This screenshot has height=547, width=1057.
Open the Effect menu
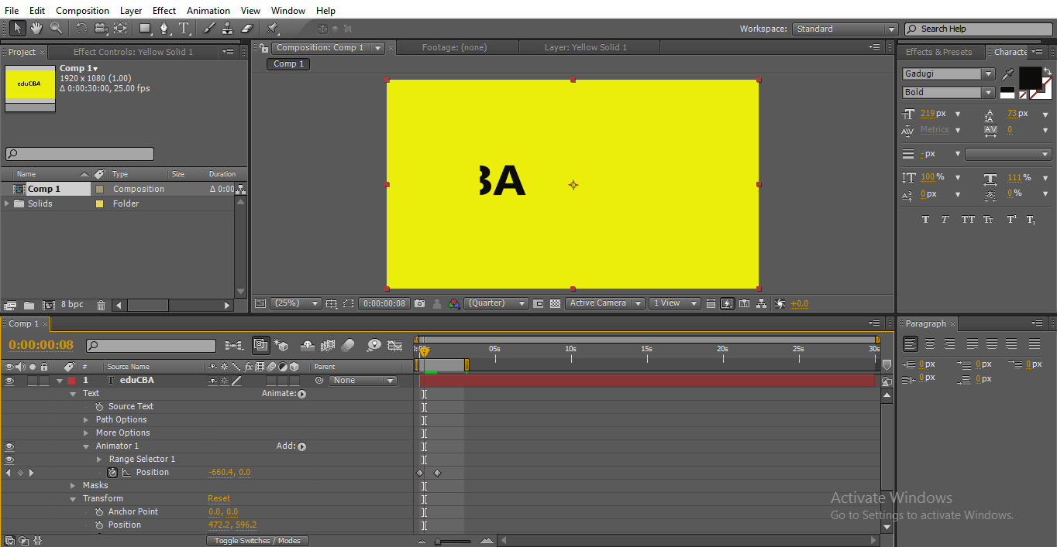(x=164, y=11)
